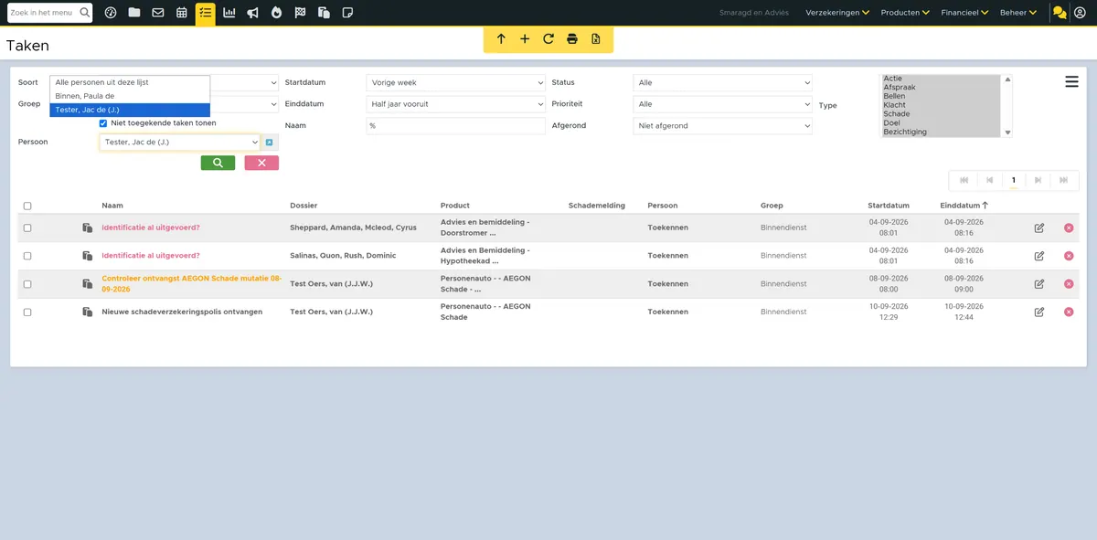Image resolution: width=1097 pixels, height=540 pixels.
Task: Tick checkbox for Sheppard, Amanda row
Action: point(27,228)
